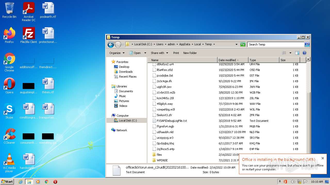Click the file list vertical scrollbar

point(308,110)
